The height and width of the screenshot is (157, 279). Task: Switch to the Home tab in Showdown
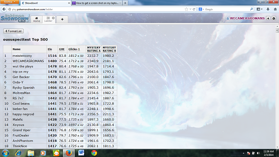(x=37, y=19)
